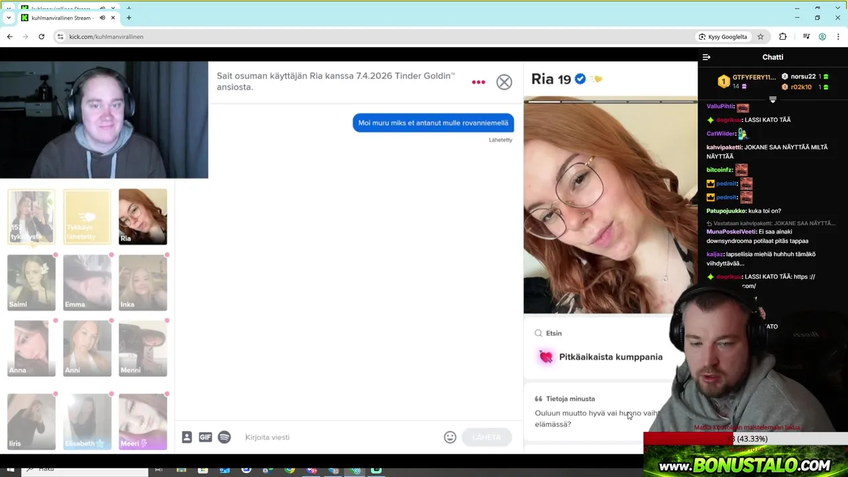Viewport: 848px width, 477px height.
Task: Open Anna's match thumbnail
Action: 31,348
